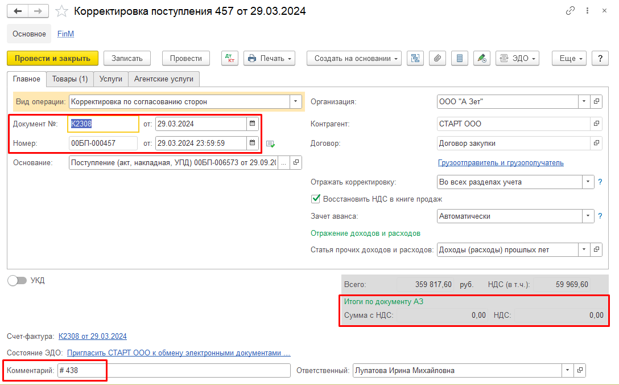Open the document structure (related documents) icon
This screenshot has height=385, width=619.
pos(415,58)
